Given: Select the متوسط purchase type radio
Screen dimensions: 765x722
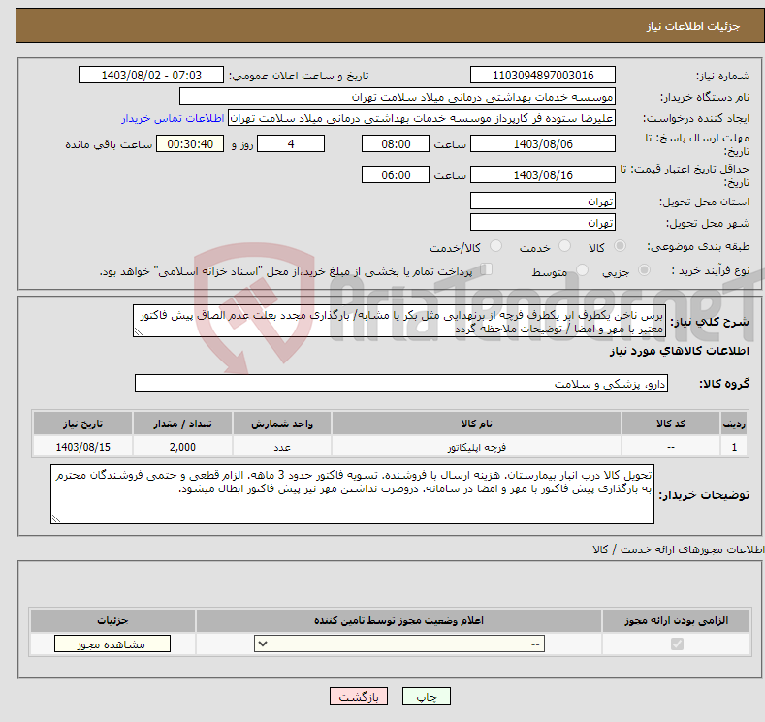Looking at the screenshot, I should point(582,270).
